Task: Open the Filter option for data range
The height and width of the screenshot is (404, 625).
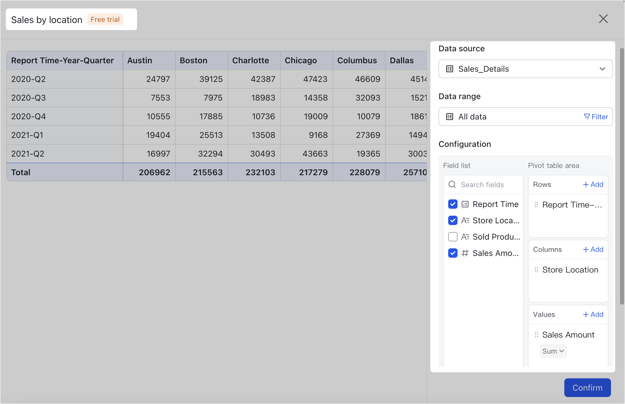Action: (596, 117)
